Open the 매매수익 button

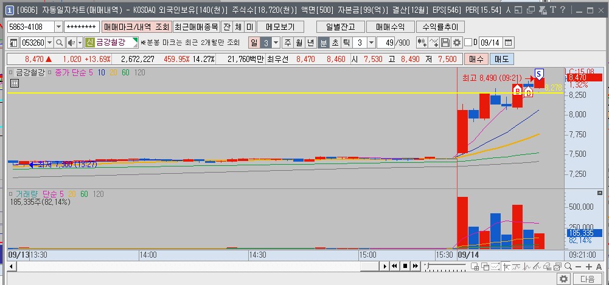click(x=390, y=27)
